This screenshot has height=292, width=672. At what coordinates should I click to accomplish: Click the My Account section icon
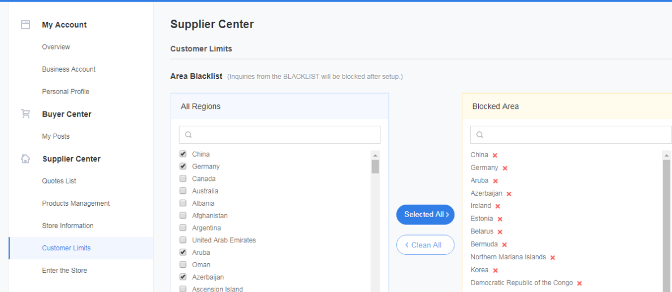point(25,25)
